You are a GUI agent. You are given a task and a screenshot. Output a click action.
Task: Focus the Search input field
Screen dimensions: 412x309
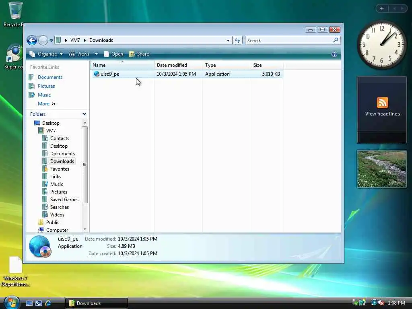288,41
